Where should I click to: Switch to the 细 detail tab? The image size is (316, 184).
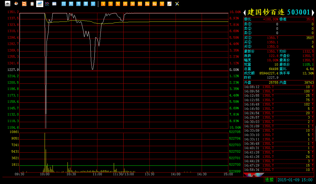point(249,175)
